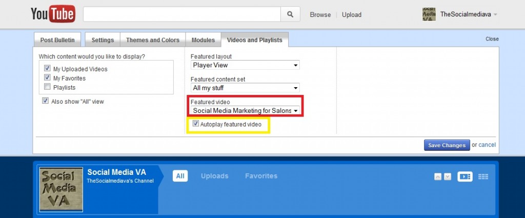Switch to Player View layout icon
Viewport: 525px width, 218px height.
(x=465, y=176)
